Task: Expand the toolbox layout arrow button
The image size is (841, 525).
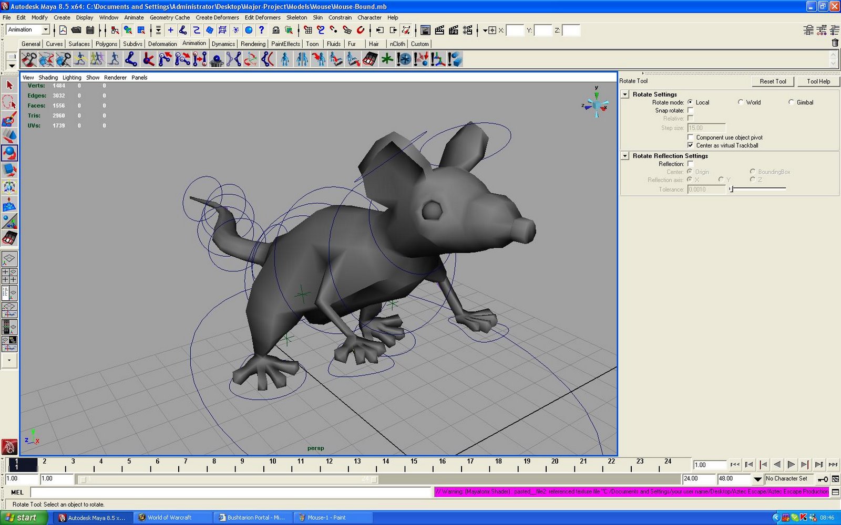Action: coord(9,361)
